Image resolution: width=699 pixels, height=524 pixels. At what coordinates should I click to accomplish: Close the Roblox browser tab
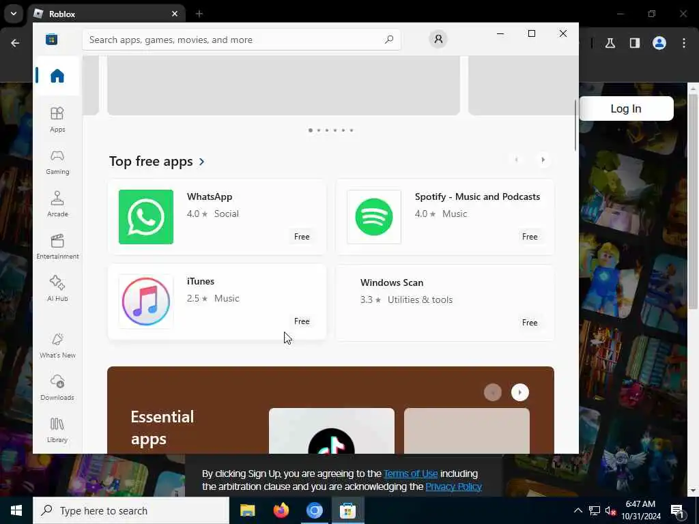click(175, 14)
